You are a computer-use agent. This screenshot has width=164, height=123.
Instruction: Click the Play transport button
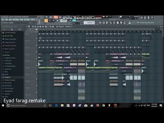tap(50, 20)
